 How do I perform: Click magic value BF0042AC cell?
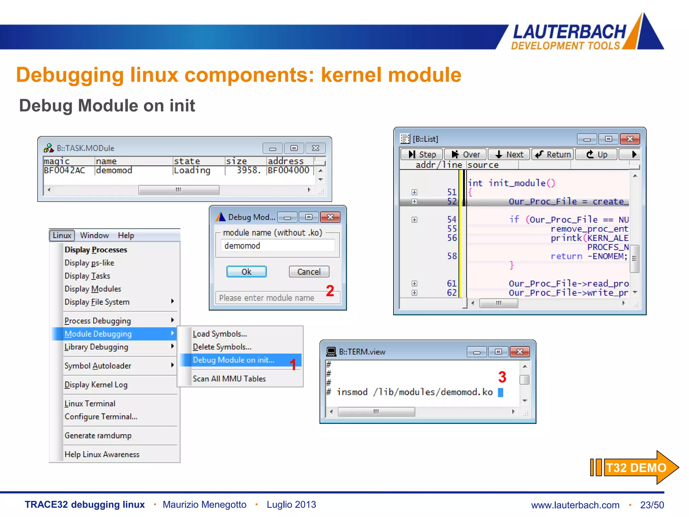tap(65, 170)
